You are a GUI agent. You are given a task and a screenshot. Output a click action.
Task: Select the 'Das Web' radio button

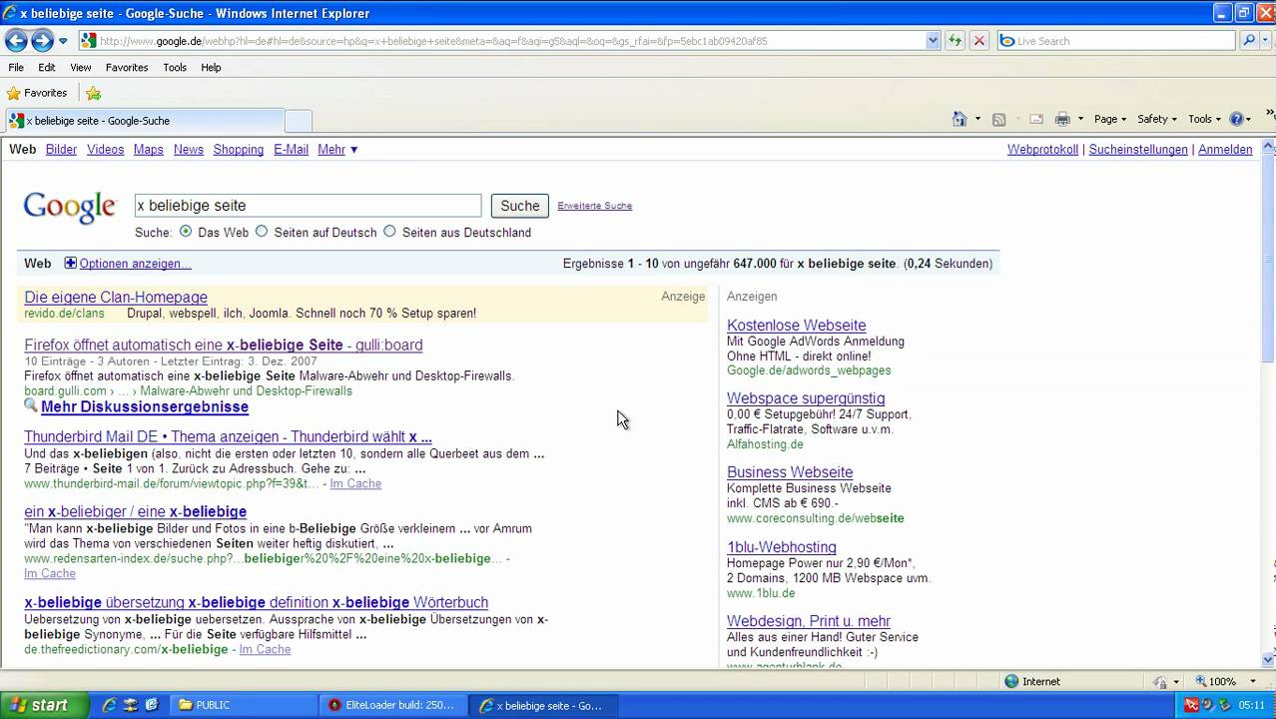186,231
